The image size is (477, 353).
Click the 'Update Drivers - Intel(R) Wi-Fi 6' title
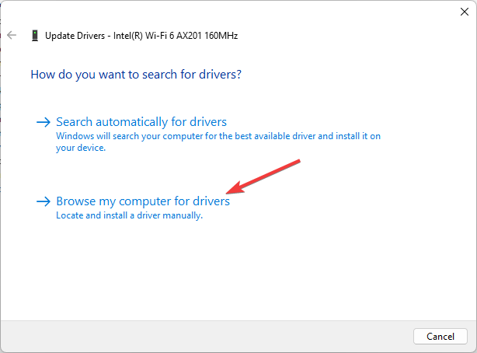coord(141,36)
